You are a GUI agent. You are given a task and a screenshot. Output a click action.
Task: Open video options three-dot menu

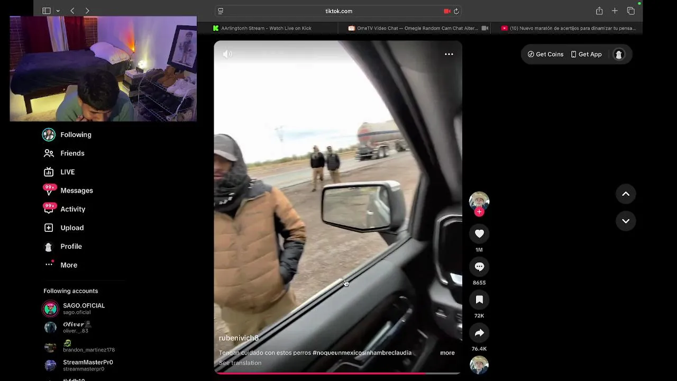(449, 54)
